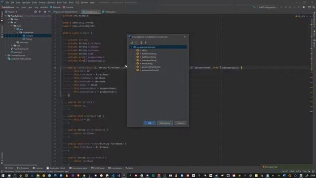Click OK in the constructor fields dialog
The image size is (316, 178).
[149, 123]
